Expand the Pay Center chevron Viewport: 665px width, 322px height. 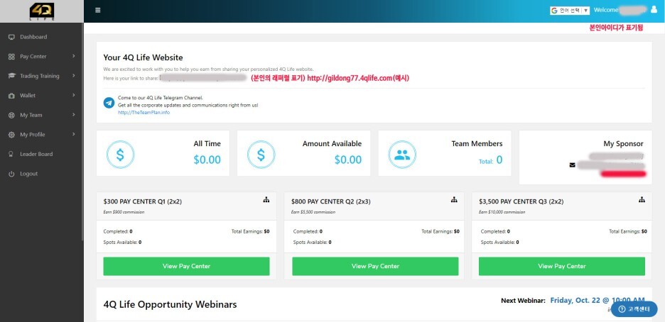point(74,56)
